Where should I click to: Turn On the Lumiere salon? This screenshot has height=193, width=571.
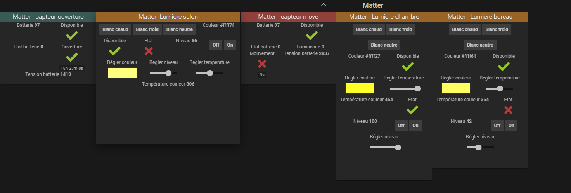(x=230, y=45)
